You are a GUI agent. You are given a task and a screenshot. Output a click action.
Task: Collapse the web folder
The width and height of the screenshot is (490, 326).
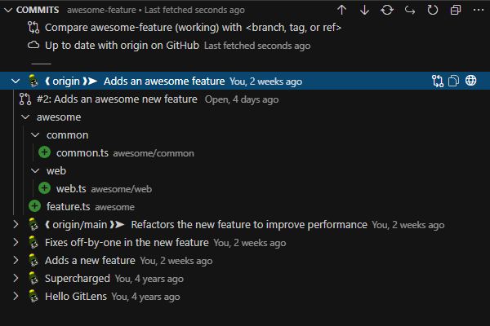click(35, 170)
